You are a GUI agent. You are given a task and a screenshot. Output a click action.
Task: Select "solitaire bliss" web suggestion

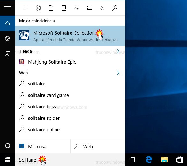[70, 107]
